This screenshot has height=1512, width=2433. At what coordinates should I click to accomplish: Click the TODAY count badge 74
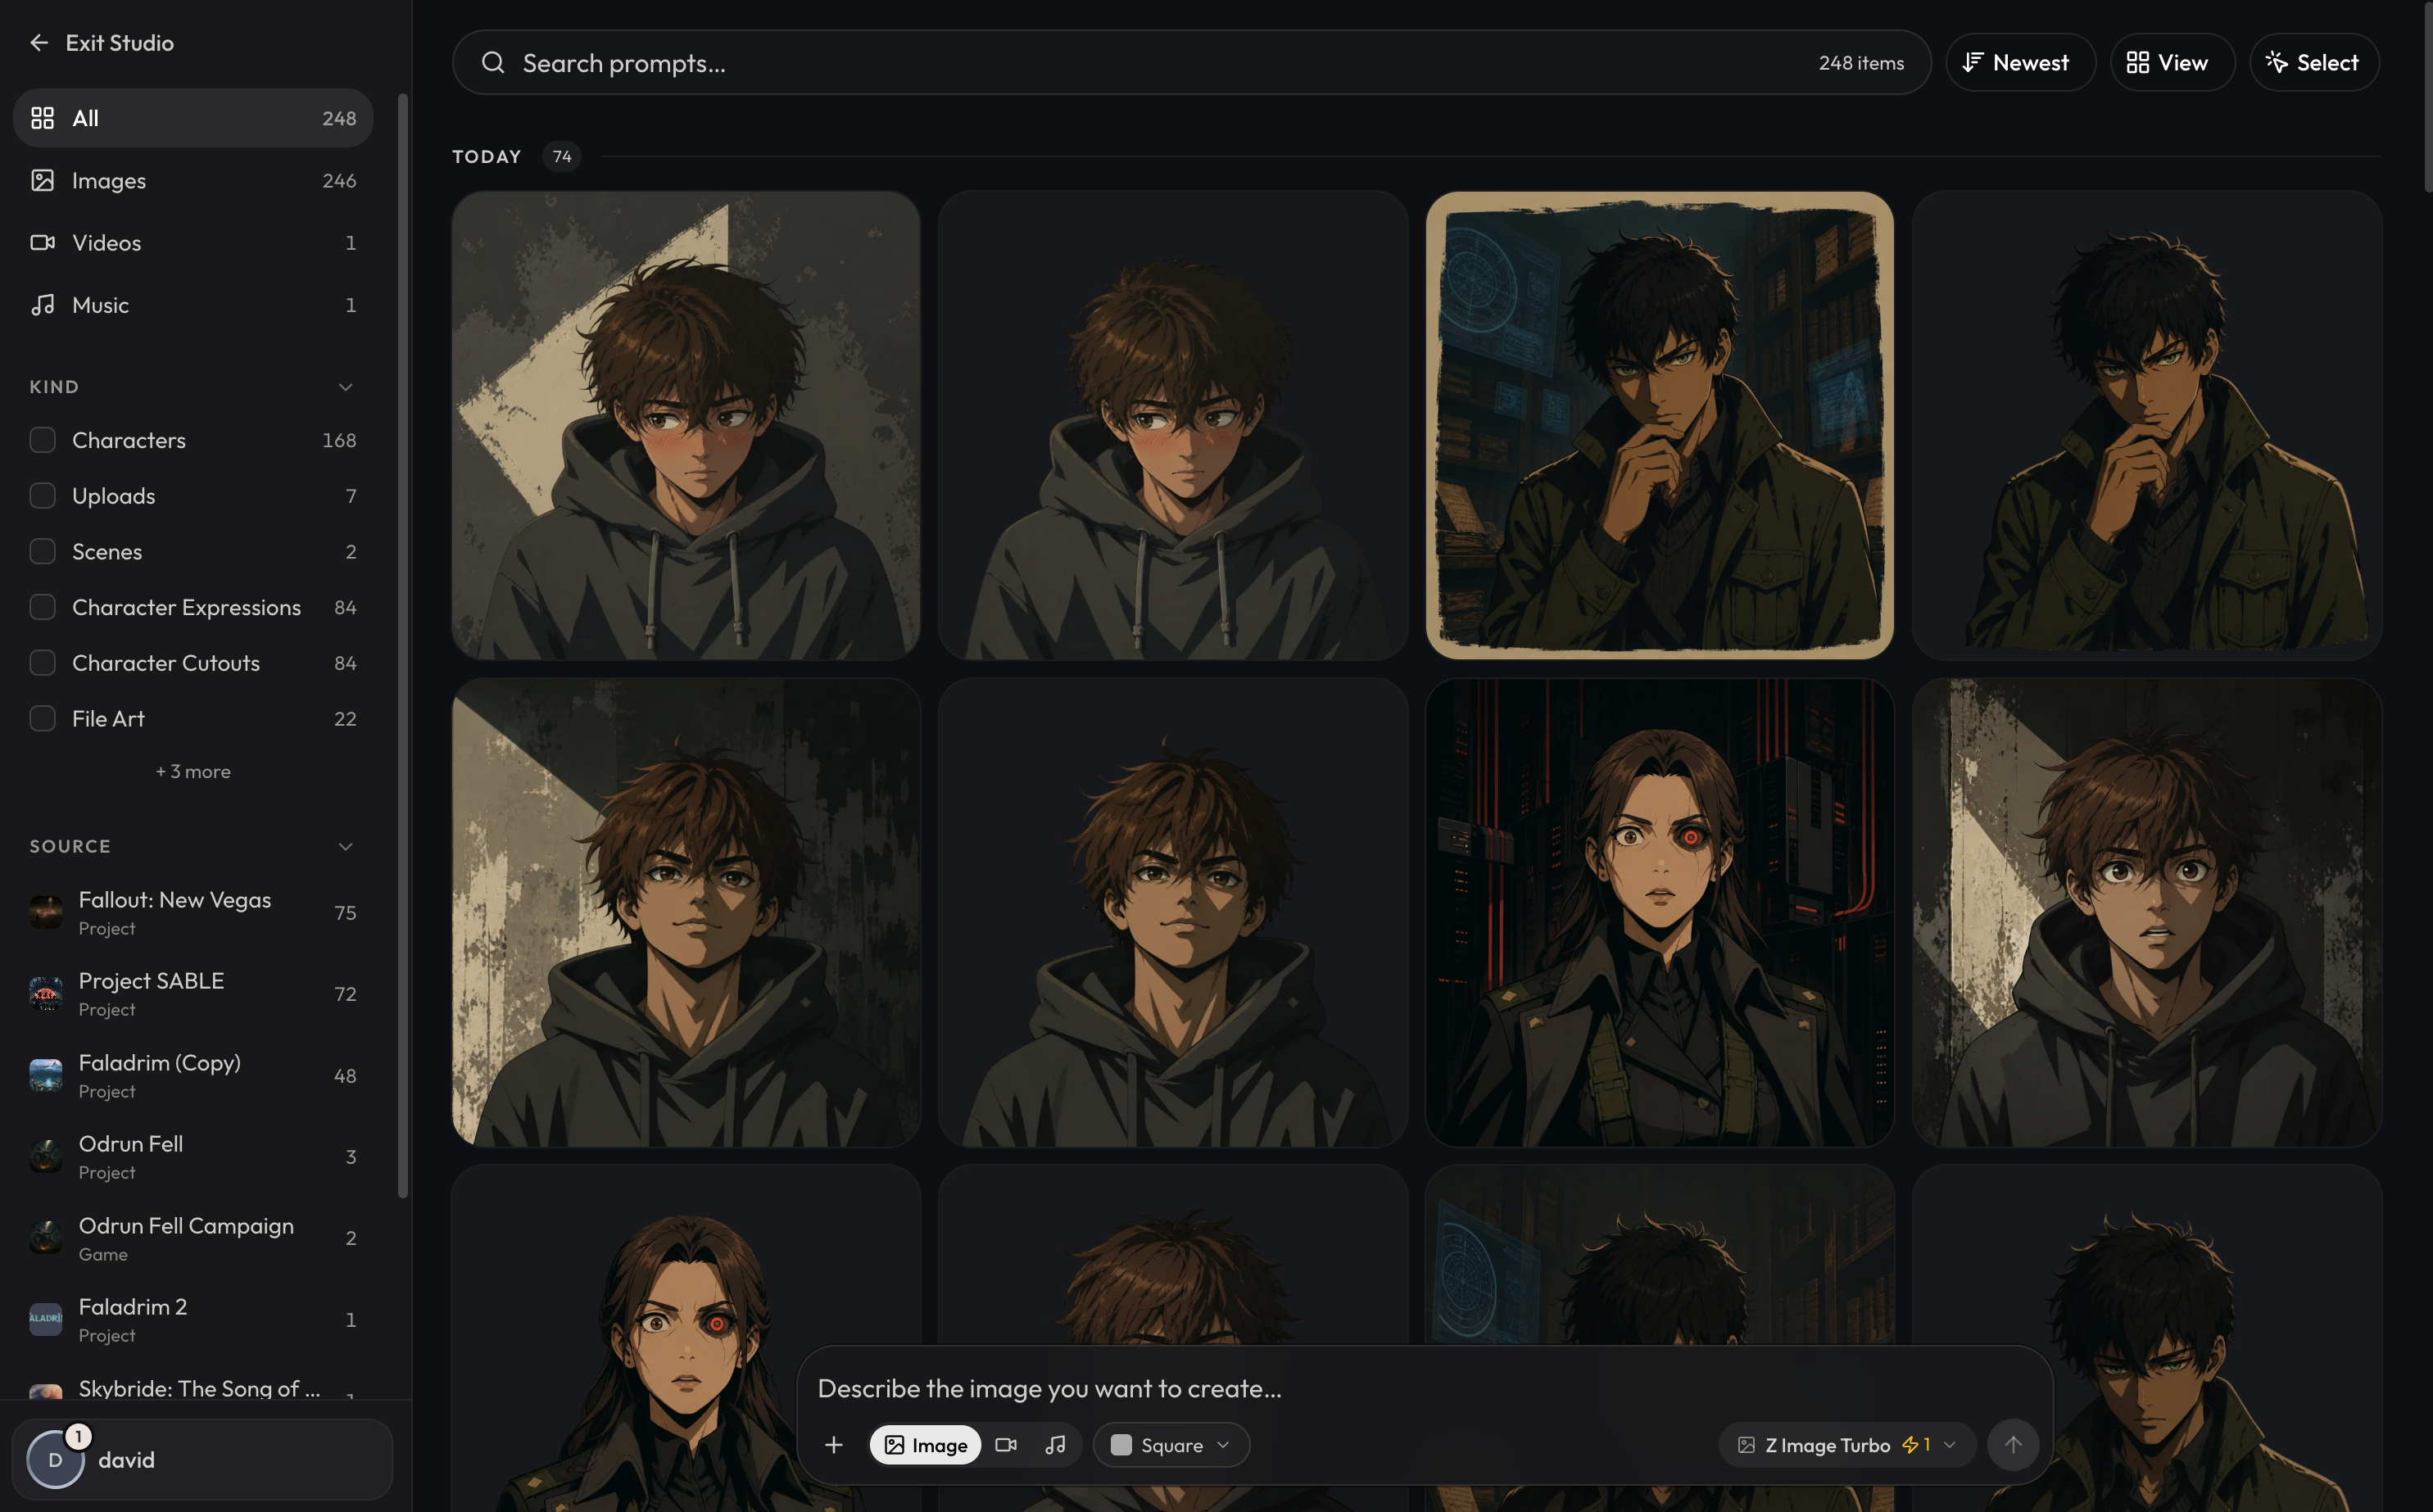click(562, 157)
